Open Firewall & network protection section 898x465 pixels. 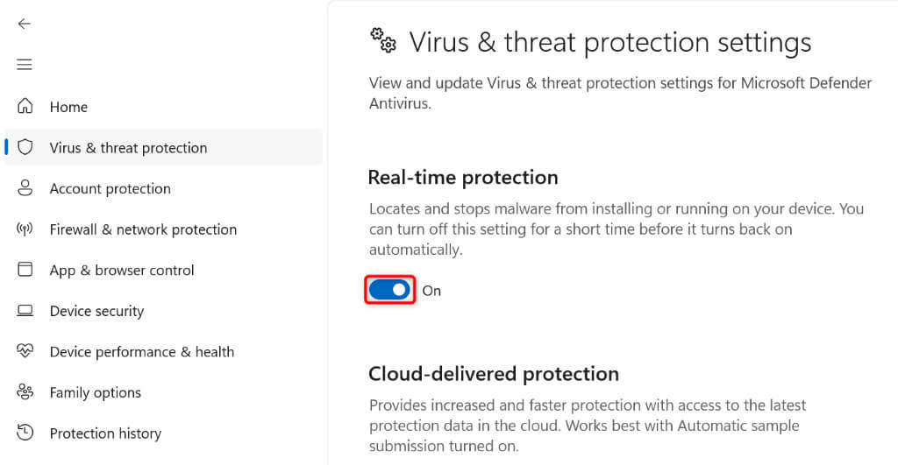[143, 229]
